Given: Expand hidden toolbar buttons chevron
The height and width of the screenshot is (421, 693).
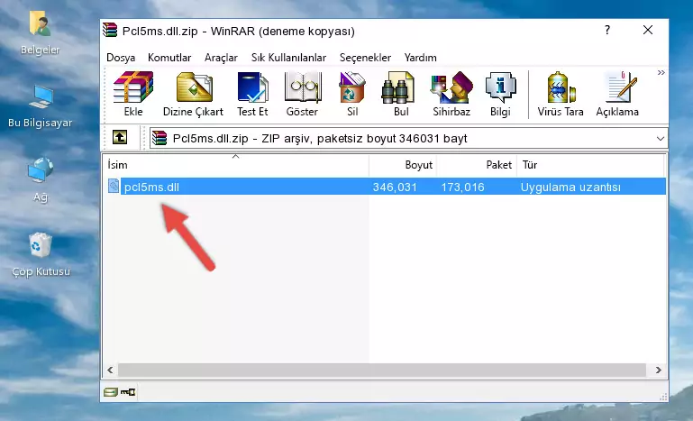Looking at the screenshot, I should [661, 73].
